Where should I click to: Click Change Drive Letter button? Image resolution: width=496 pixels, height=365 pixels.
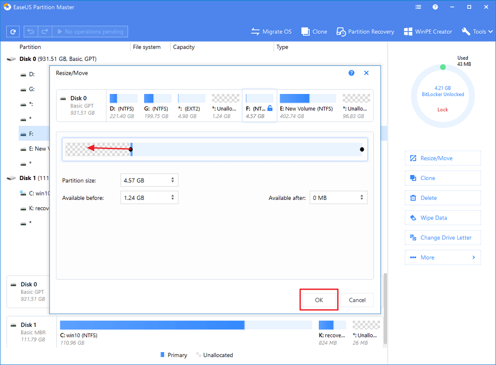[443, 237]
